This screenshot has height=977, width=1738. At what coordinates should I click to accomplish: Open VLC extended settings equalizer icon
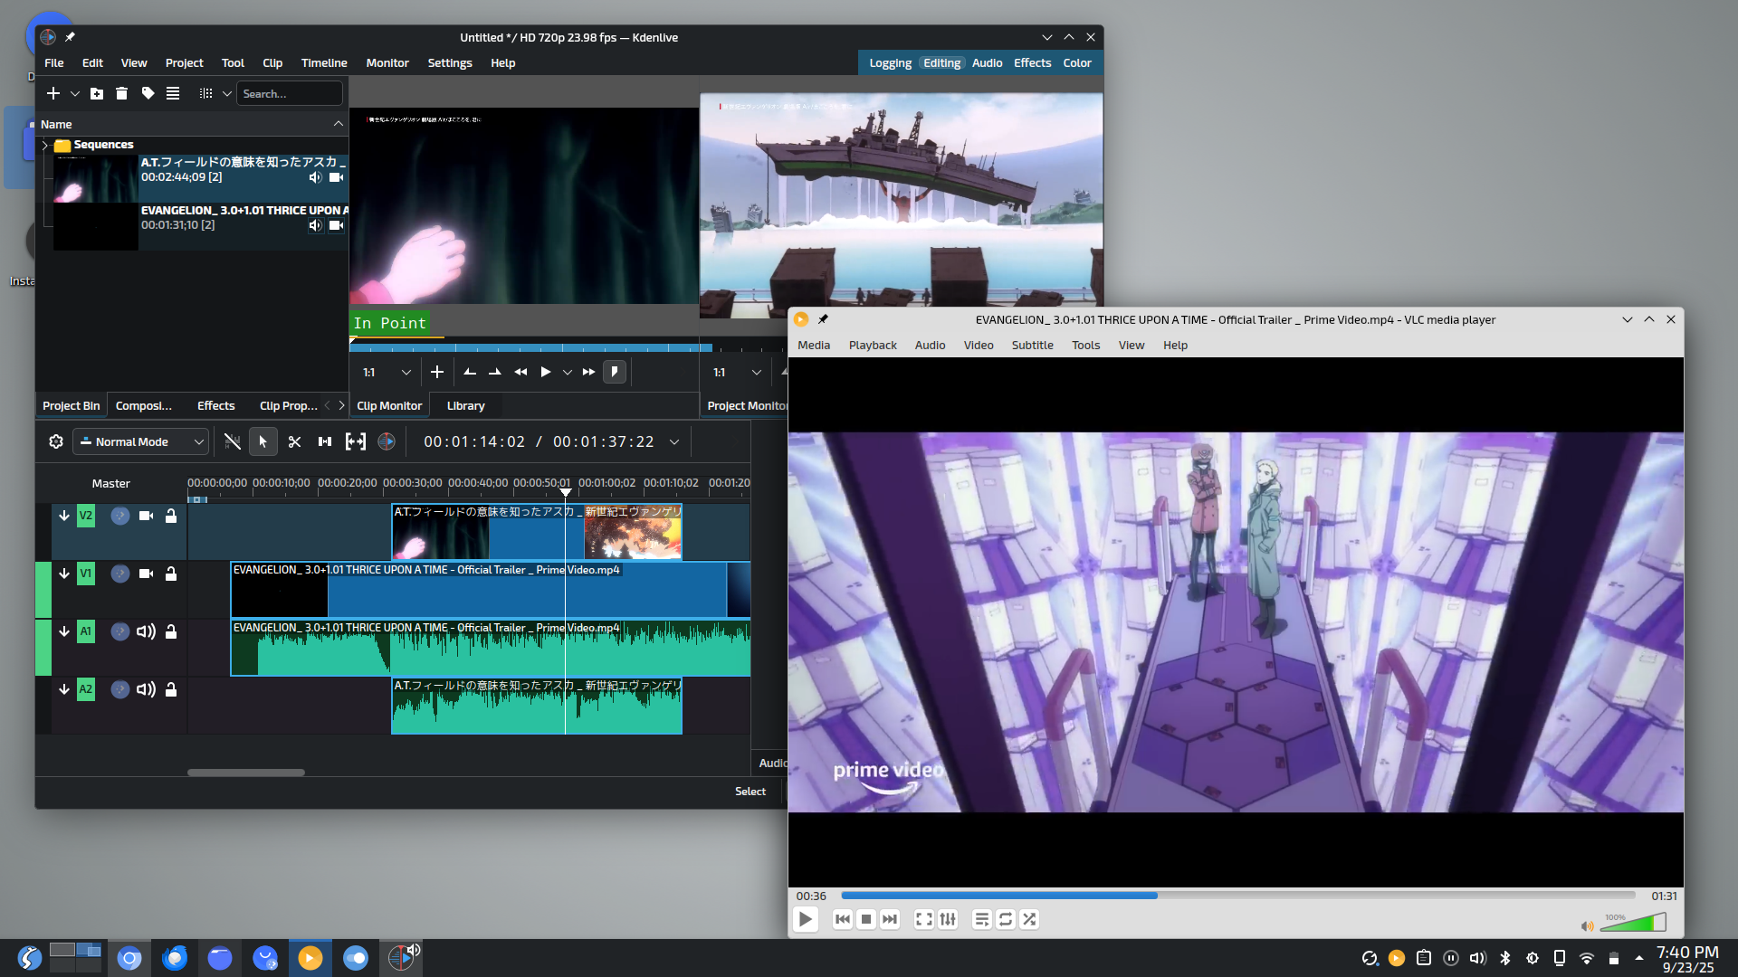tap(948, 919)
